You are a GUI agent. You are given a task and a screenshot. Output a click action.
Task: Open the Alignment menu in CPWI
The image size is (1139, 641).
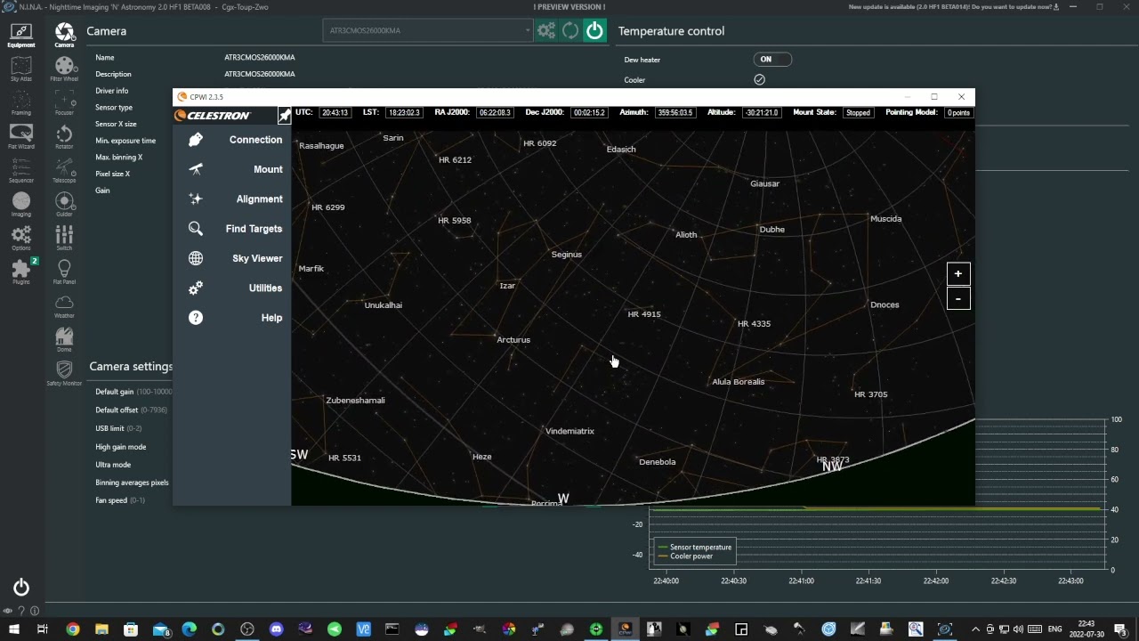tap(234, 199)
